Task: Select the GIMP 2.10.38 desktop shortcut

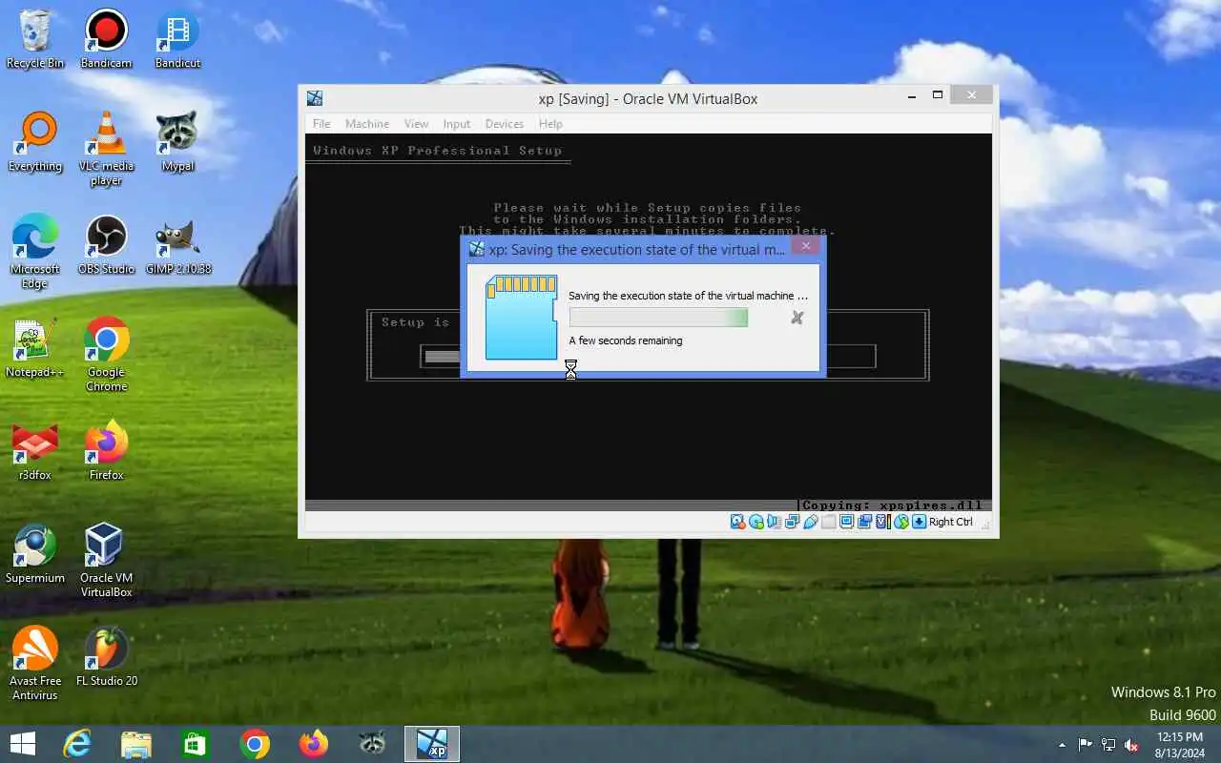Action: click(178, 245)
